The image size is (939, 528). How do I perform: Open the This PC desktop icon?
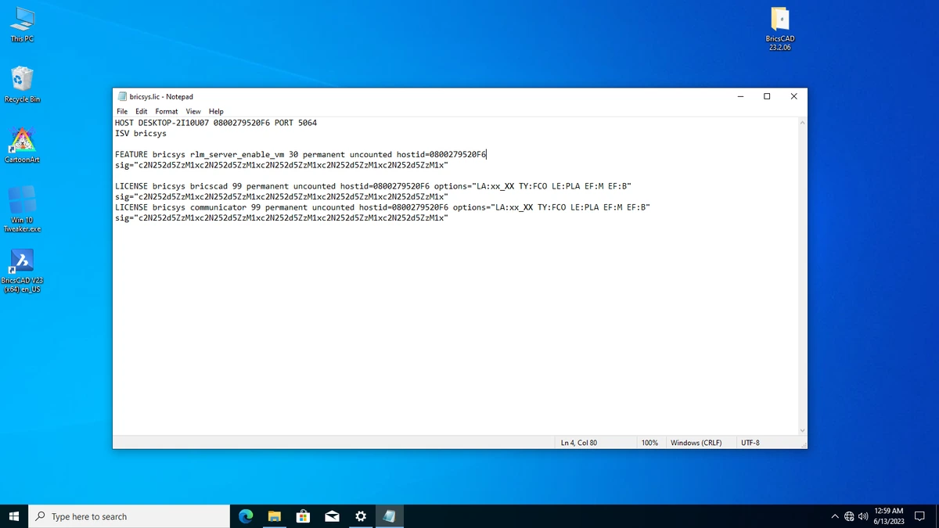coord(22,23)
